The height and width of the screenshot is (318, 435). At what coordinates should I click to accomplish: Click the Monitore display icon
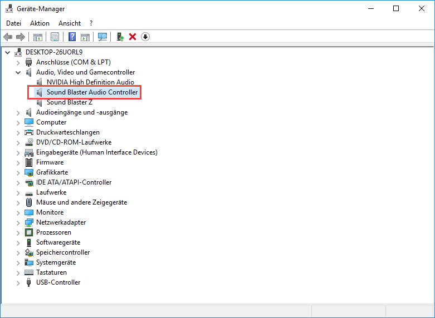coord(29,212)
